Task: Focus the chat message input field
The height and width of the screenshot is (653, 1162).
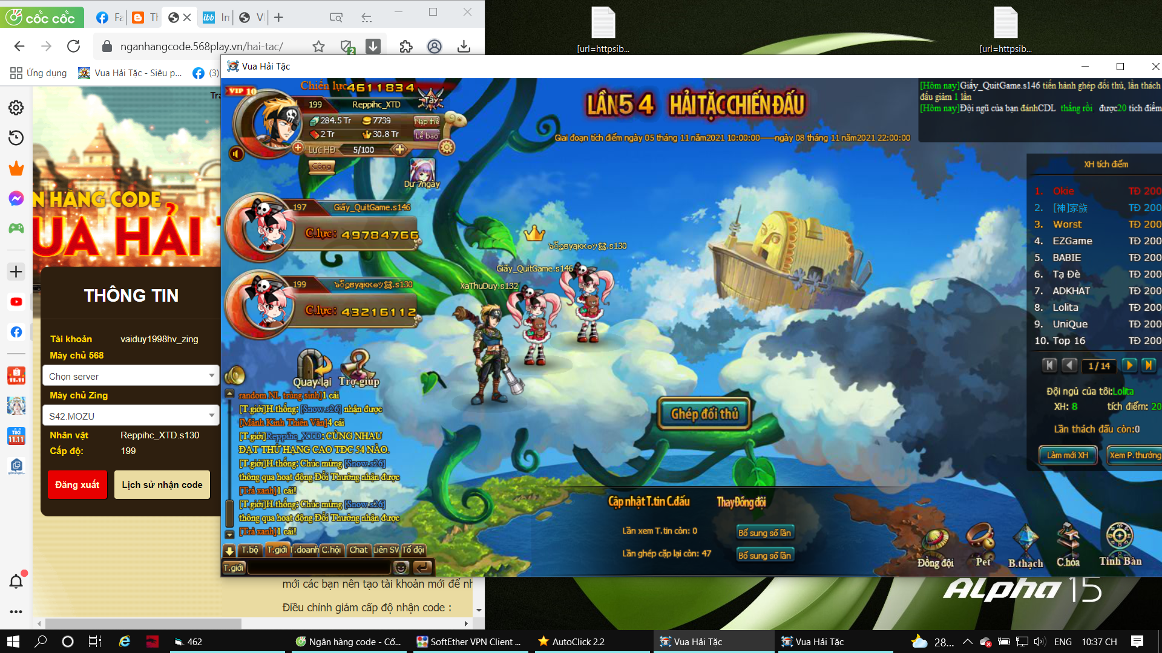Action: [319, 567]
